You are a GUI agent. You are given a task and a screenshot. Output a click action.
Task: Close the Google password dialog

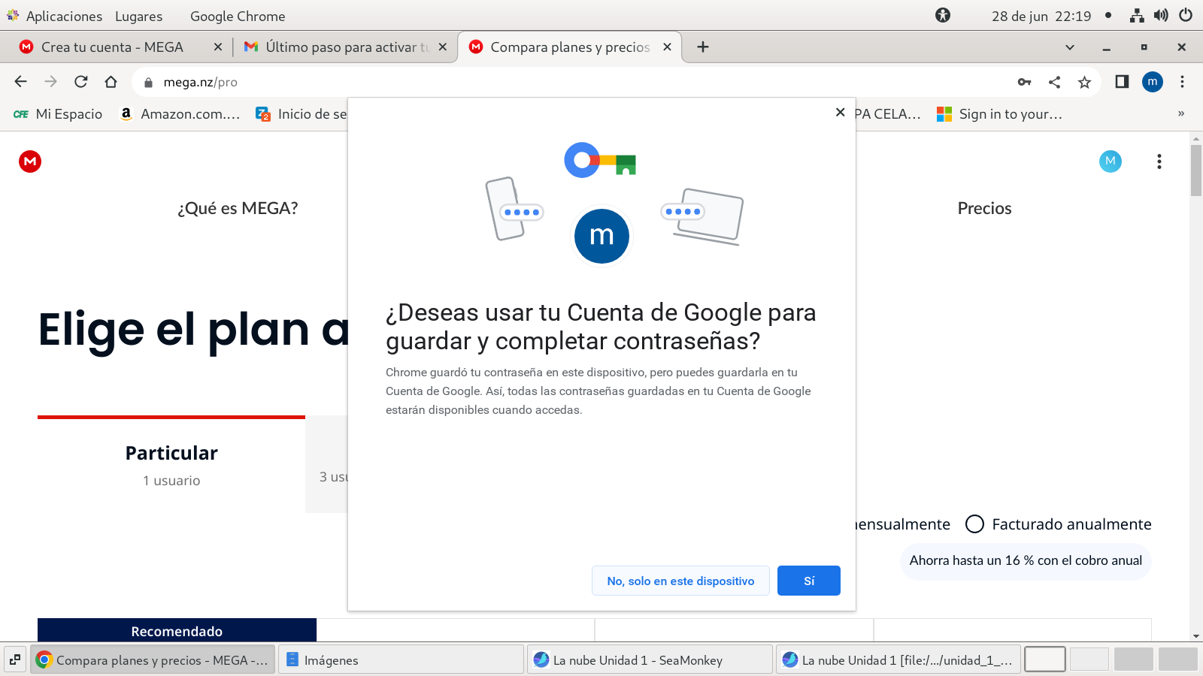point(840,112)
